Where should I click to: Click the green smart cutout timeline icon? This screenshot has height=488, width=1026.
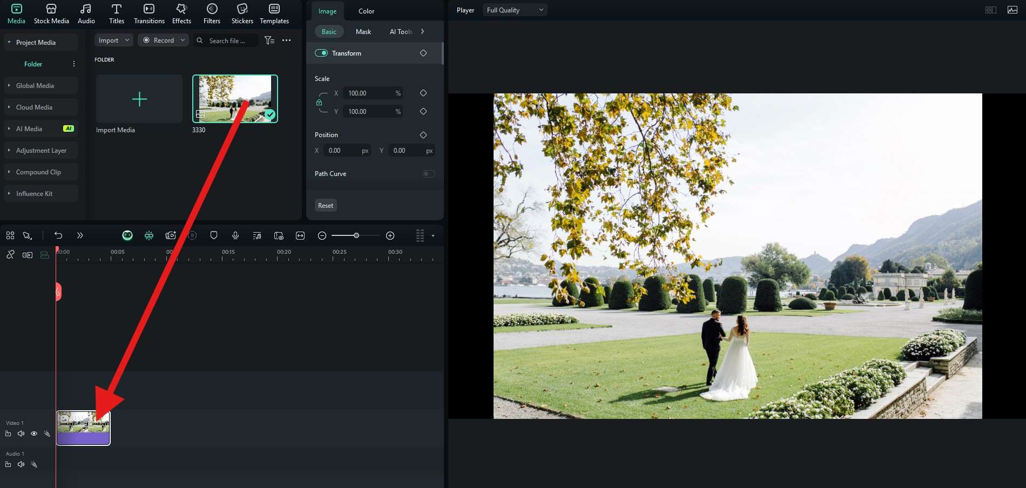(x=149, y=235)
